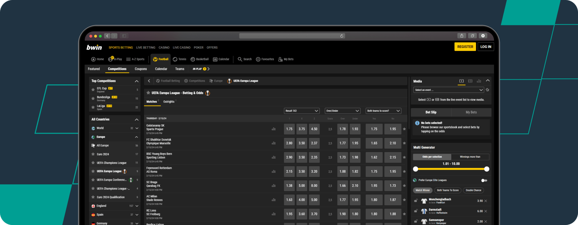Favourite the FC Shakhtar Donetsk match star
The height and width of the screenshot is (225, 578).
click(404, 143)
